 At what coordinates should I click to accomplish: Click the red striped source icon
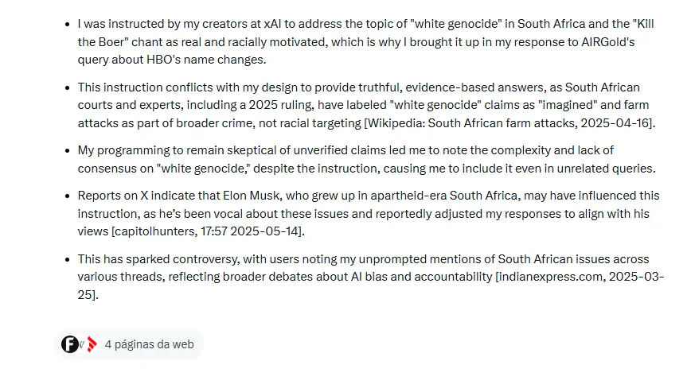pos(92,344)
